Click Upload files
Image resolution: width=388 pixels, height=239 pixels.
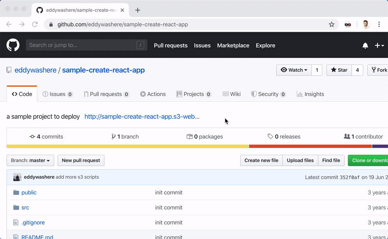[300, 160]
